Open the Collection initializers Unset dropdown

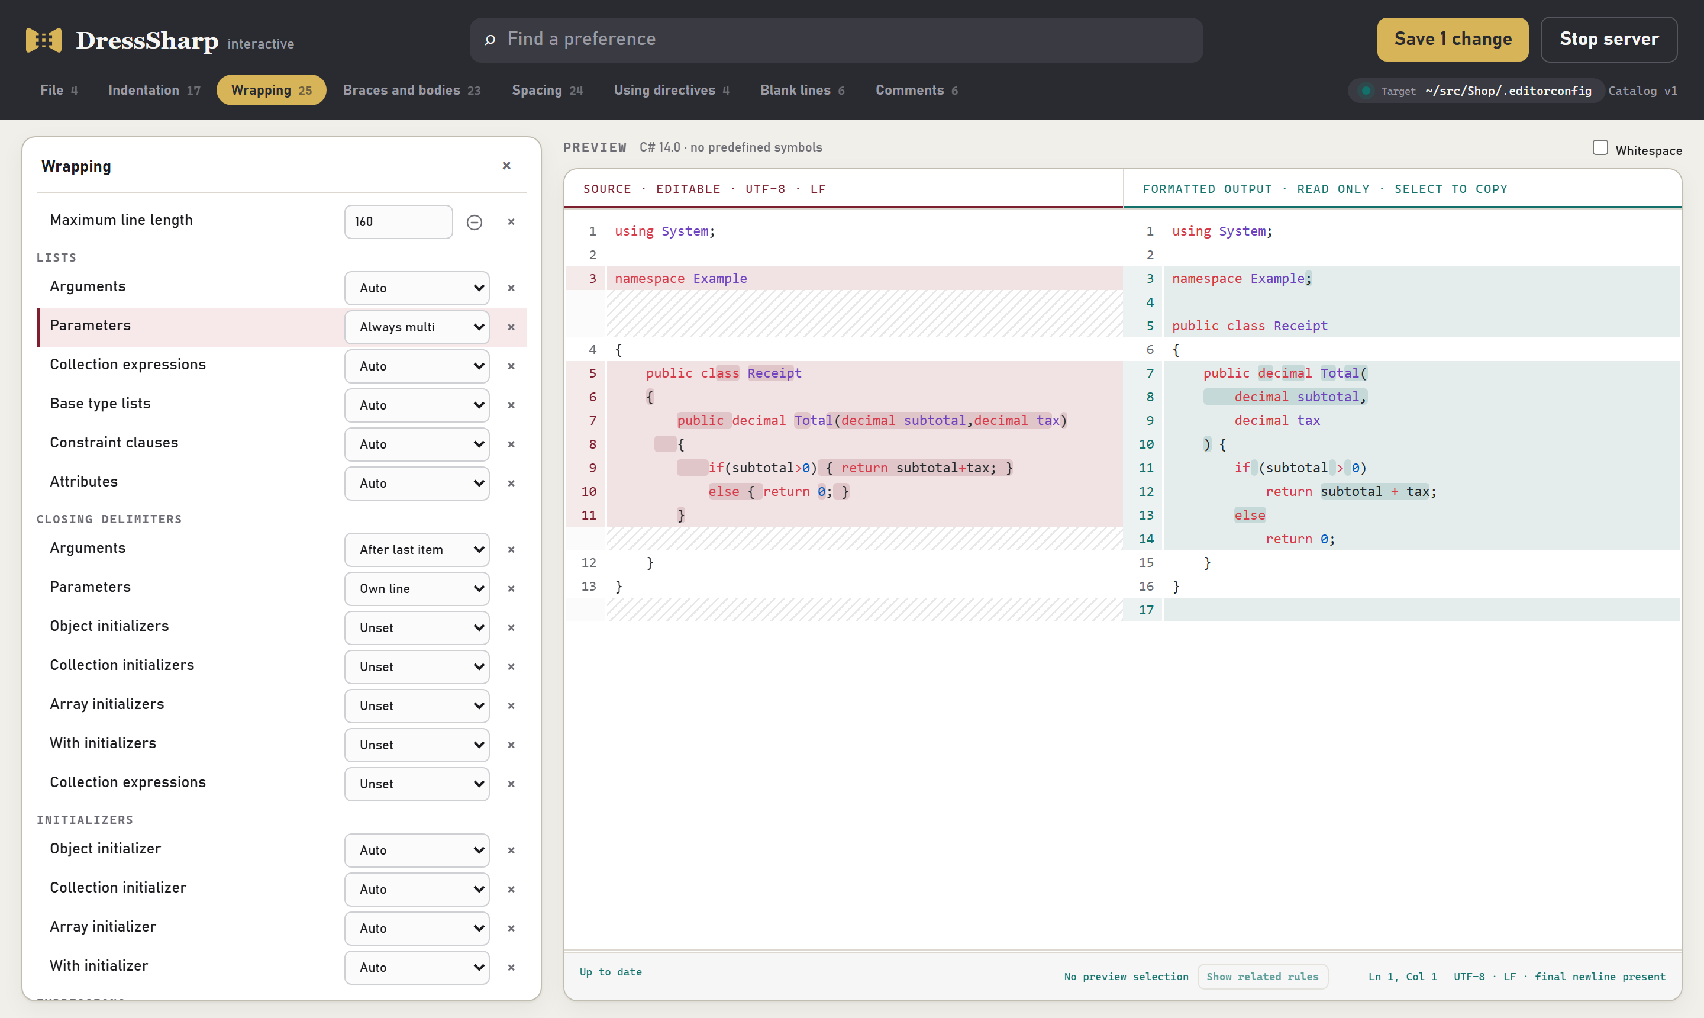[x=417, y=667]
